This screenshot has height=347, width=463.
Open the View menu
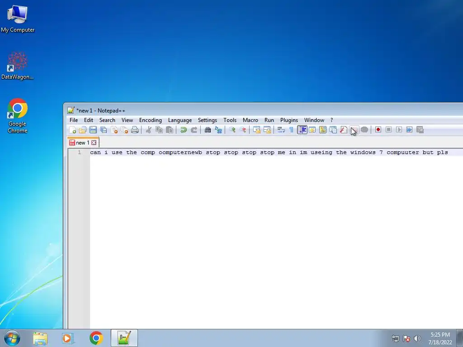tap(127, 120)
